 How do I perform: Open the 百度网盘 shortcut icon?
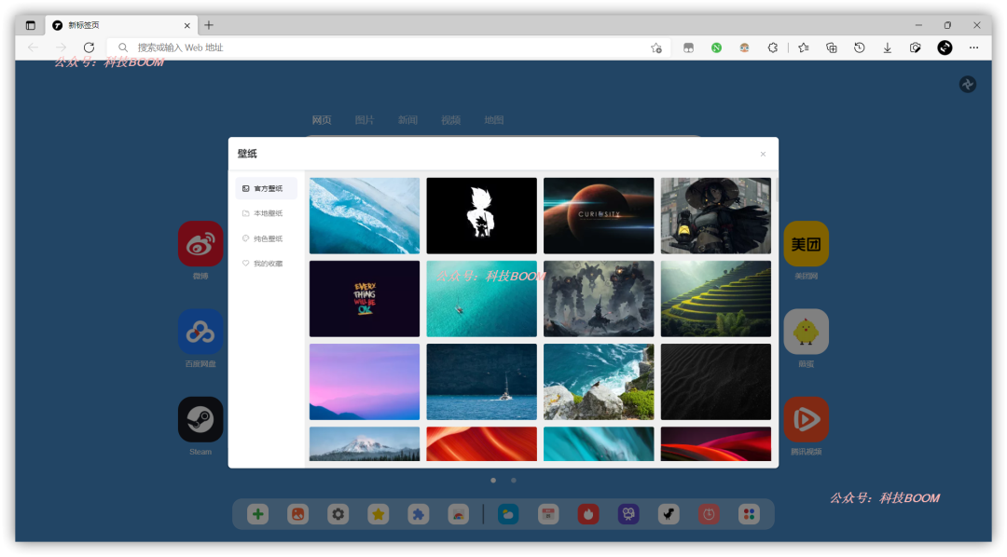(x=200, y=332)
